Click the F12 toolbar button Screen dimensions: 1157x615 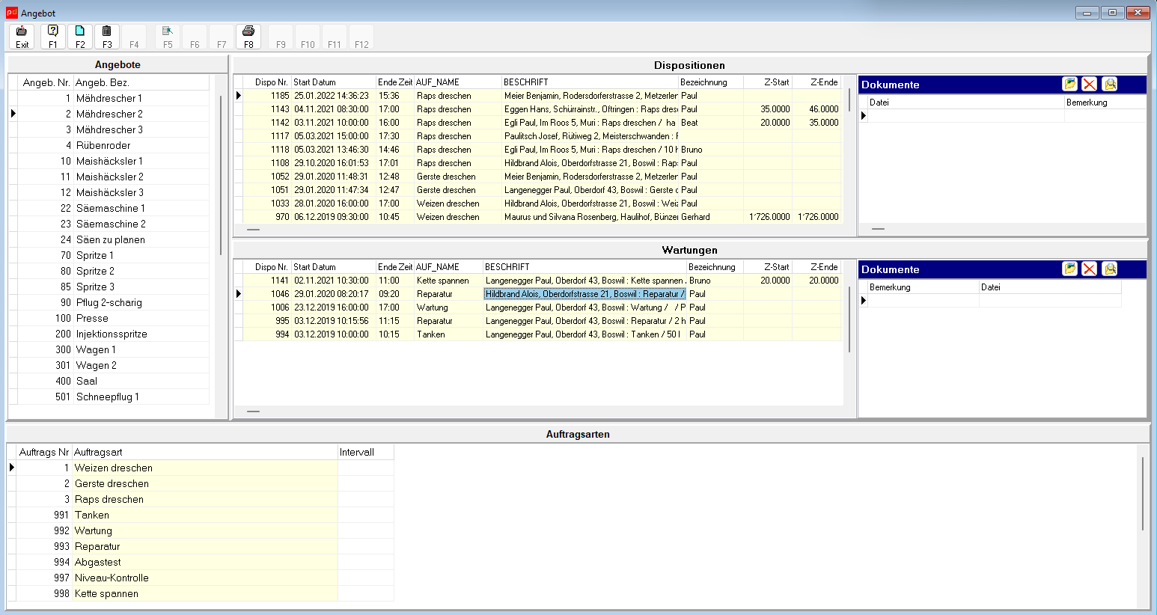(361, 37)
